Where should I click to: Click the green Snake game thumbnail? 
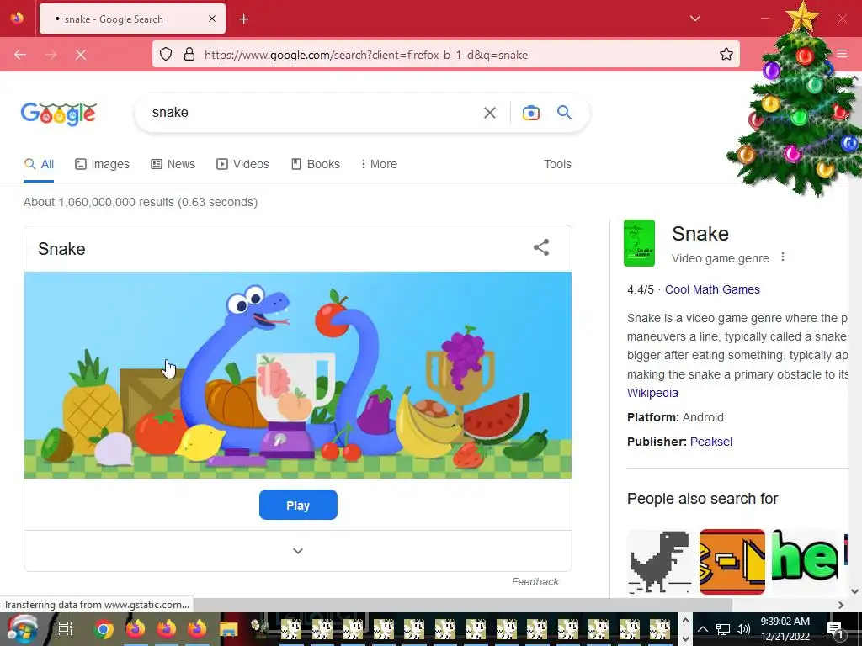640,243
